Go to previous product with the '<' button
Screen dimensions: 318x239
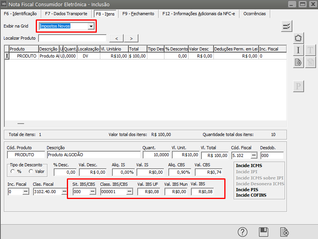(117, 38)
